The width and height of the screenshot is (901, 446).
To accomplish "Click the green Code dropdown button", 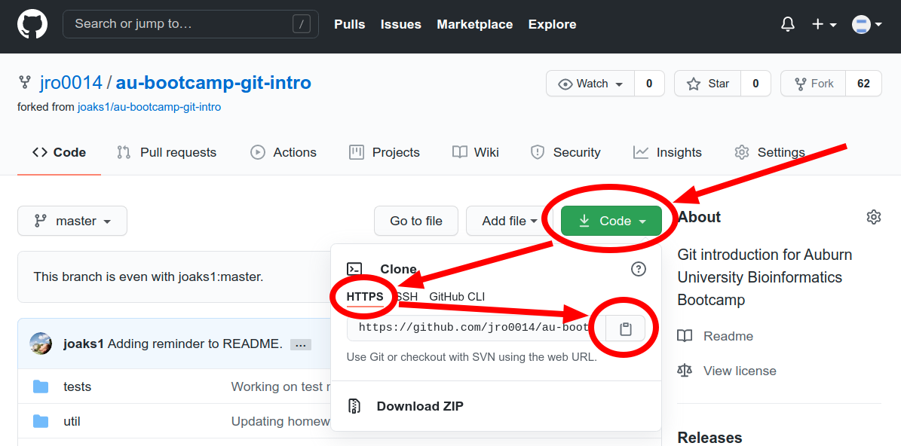I will pos(611,221).
